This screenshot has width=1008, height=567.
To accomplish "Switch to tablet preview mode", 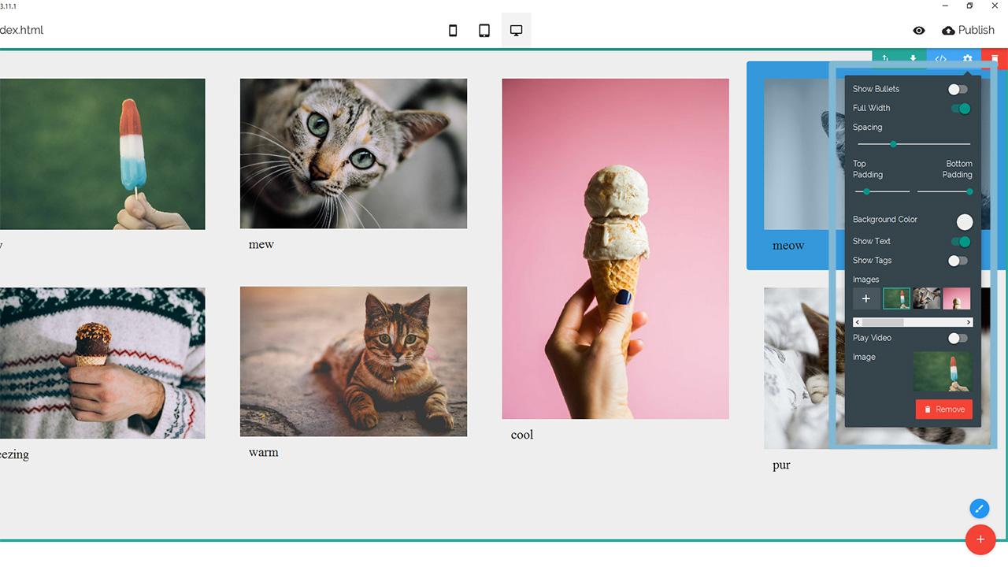I will point(484,31).
